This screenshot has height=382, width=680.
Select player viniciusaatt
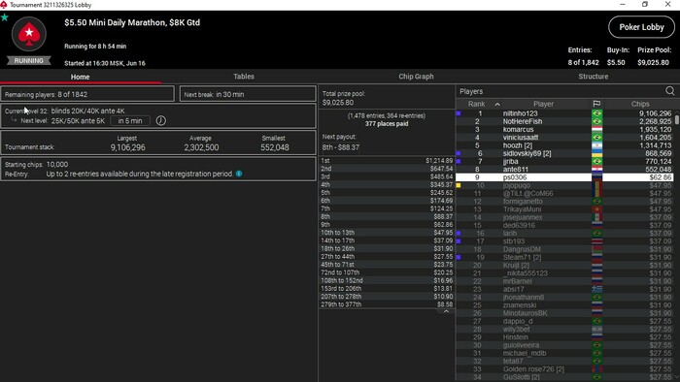click(x=521, y=138)
